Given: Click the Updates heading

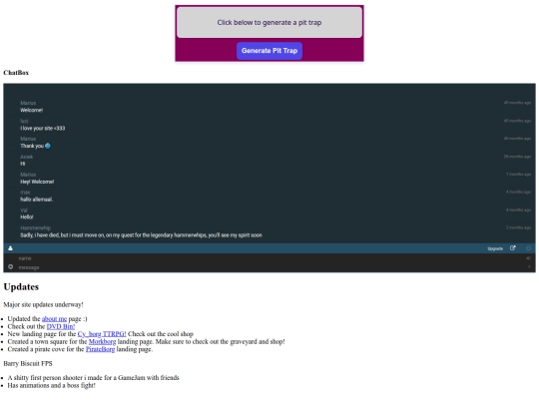Looking at the screenshot, I should [x=21, y=287].
